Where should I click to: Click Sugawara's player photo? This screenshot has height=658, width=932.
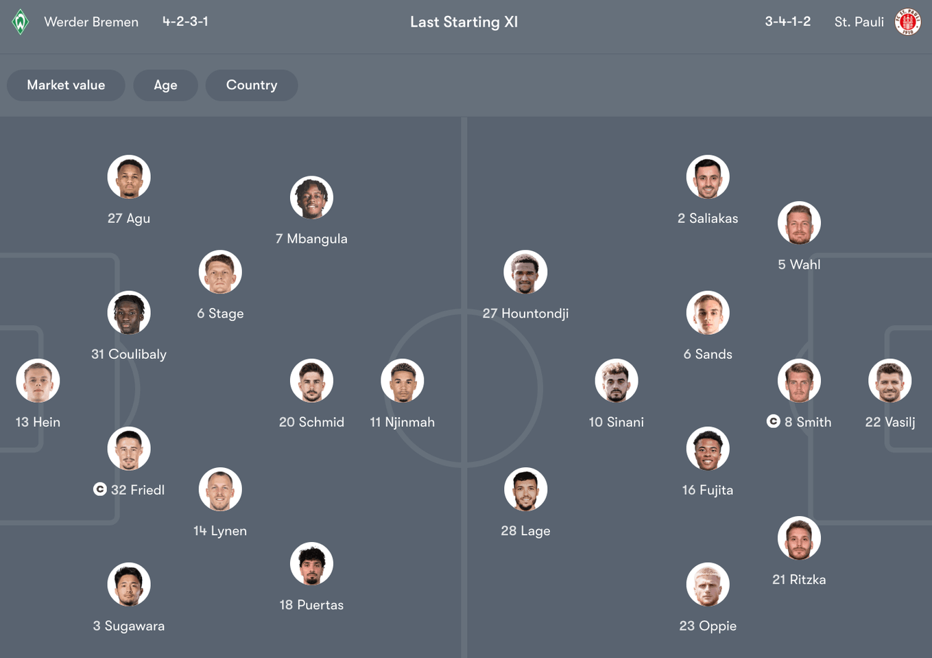click(129, 585)
